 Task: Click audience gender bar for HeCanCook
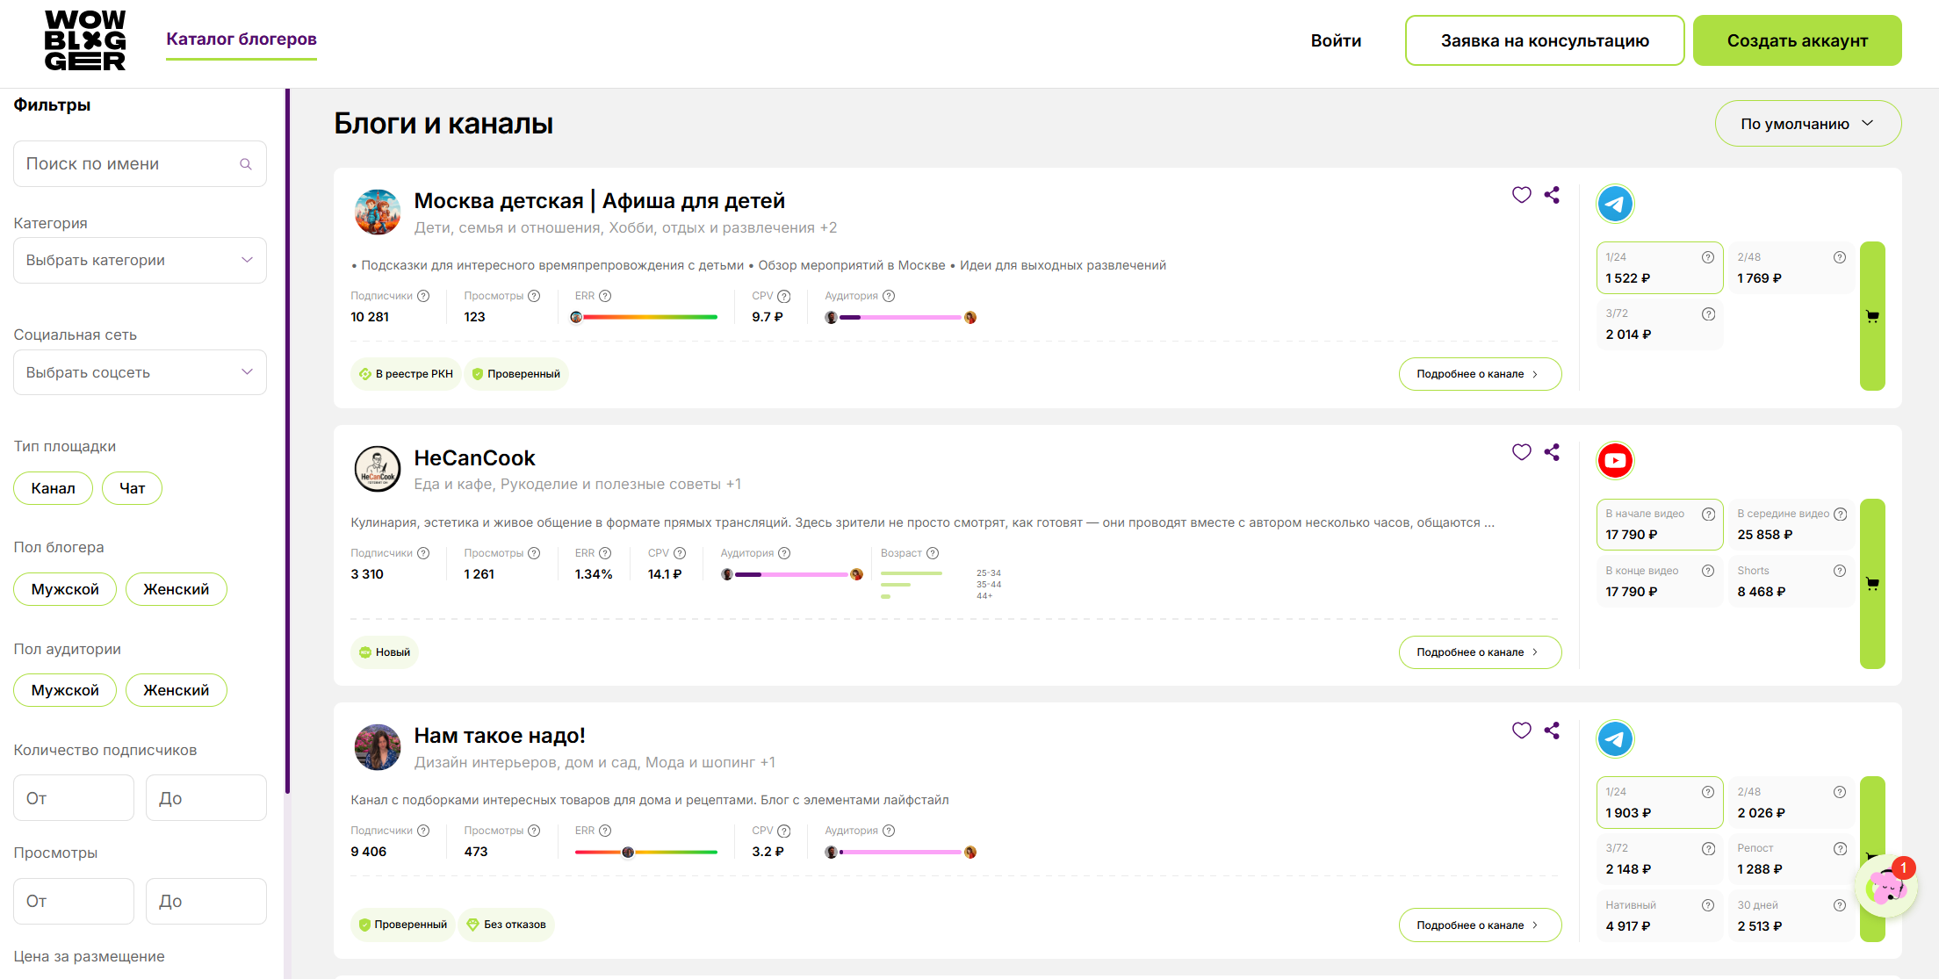tap(792, 574)
